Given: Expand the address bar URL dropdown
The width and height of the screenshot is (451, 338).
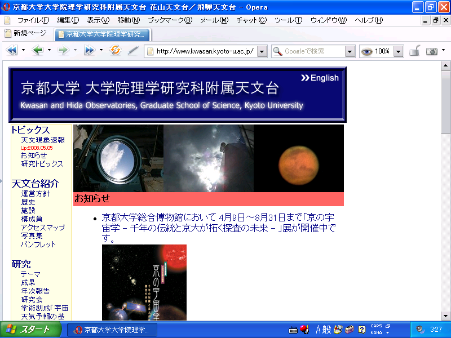Looking at the screenshot, I should click(262, 51).
